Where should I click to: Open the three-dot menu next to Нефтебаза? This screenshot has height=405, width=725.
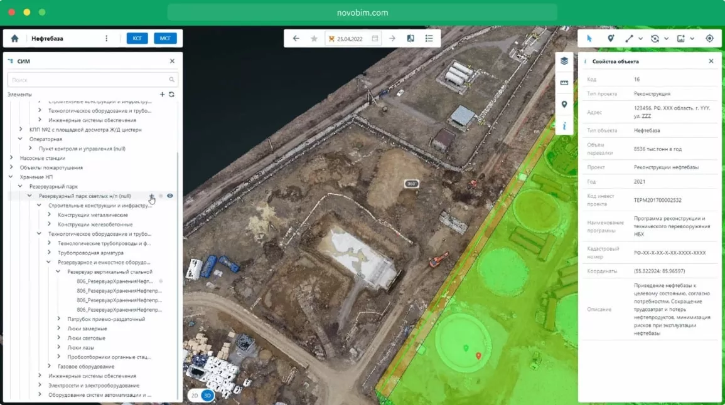coord(106,38)
